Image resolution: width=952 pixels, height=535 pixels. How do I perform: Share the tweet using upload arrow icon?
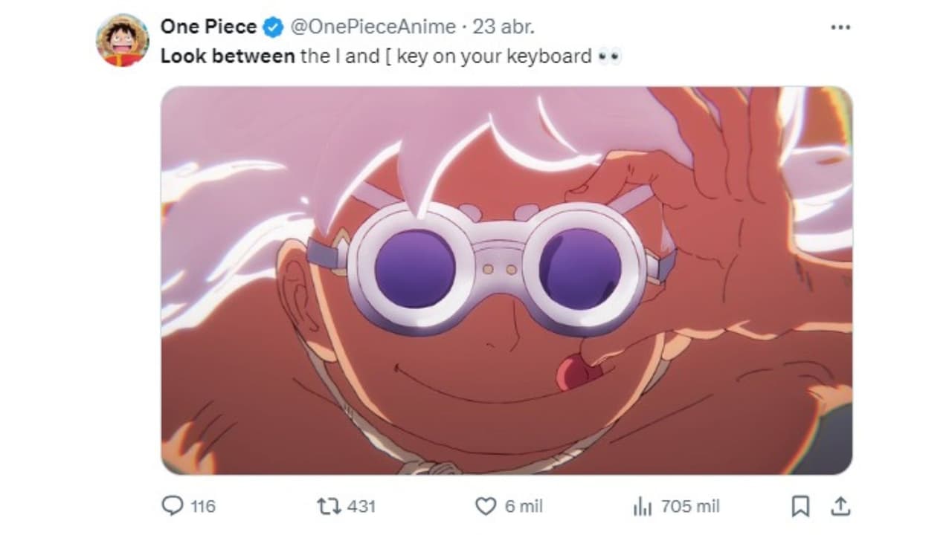(840, 506)
